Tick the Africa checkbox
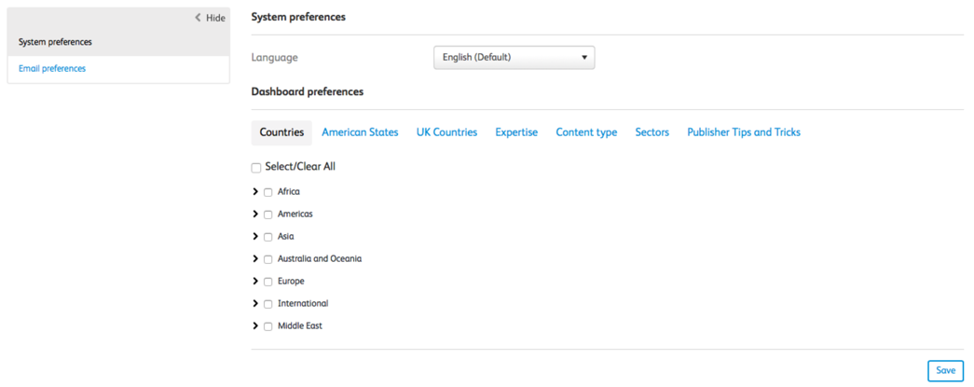974x387 pixels. [x=268, y=193]
